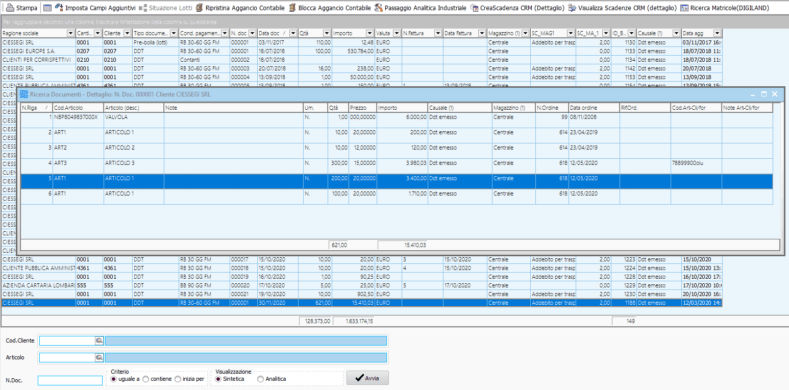Open Importo column filter dropdown
The width and height of the screenshot is (789, 390).
coord(369,33)
